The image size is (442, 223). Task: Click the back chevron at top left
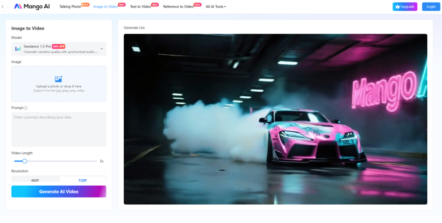3,6
